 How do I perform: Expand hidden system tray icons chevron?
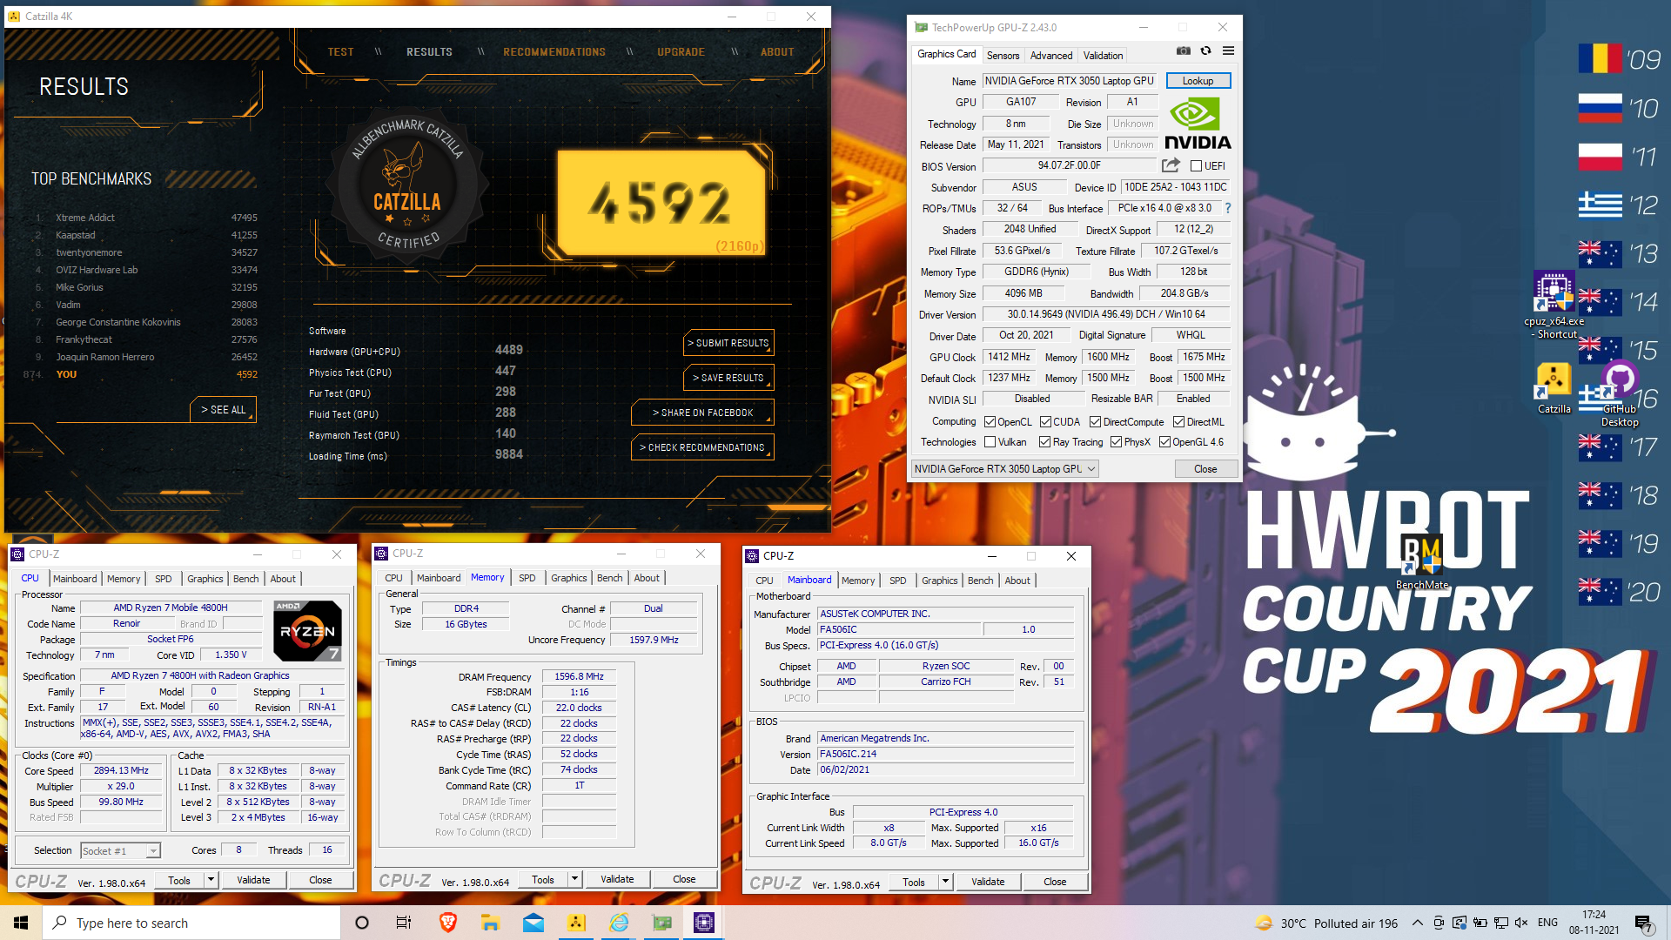coord(1418,923)
